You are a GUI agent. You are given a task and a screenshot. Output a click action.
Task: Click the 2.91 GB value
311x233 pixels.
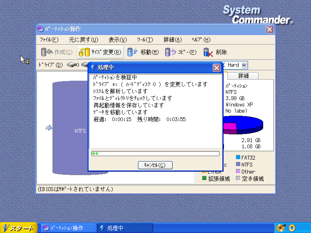251,140
